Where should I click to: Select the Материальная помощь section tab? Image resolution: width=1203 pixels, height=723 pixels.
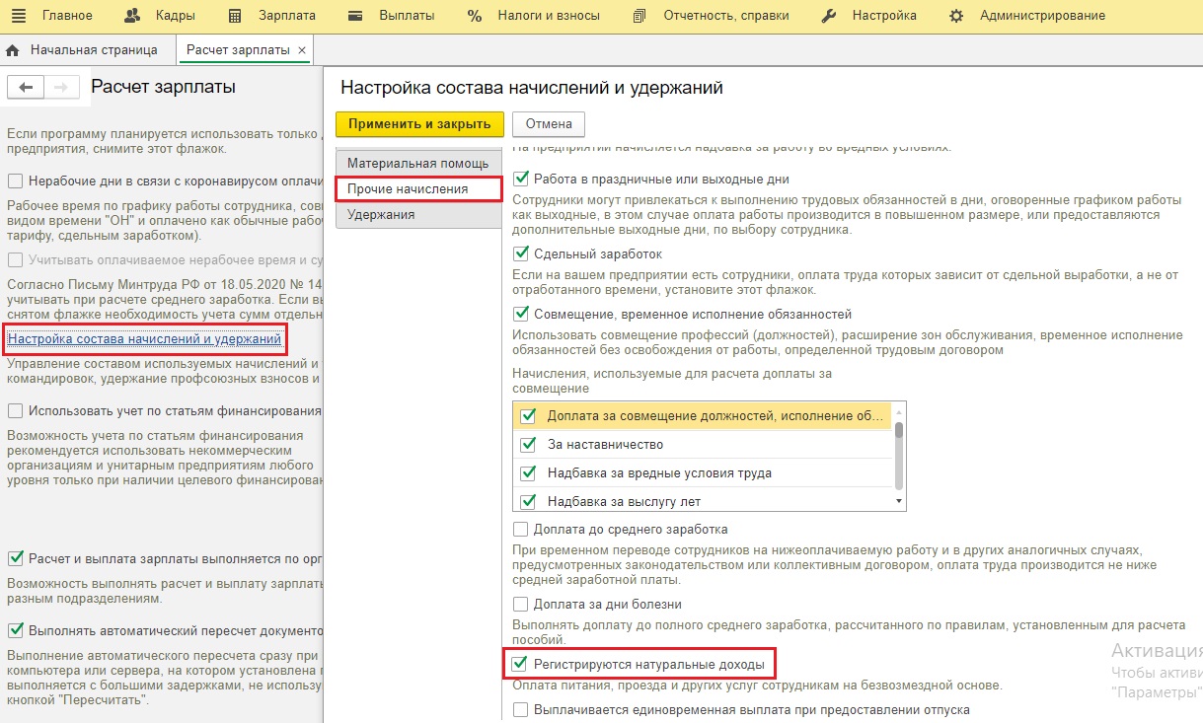tap(418, 163)
